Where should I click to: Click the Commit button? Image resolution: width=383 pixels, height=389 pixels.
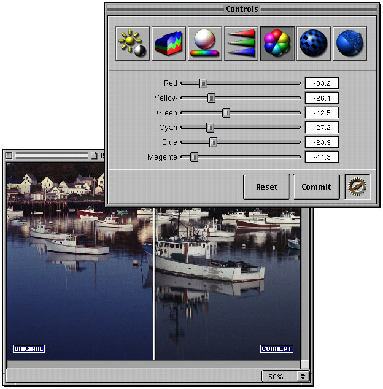pyautogui.click(x=316, y=187)
